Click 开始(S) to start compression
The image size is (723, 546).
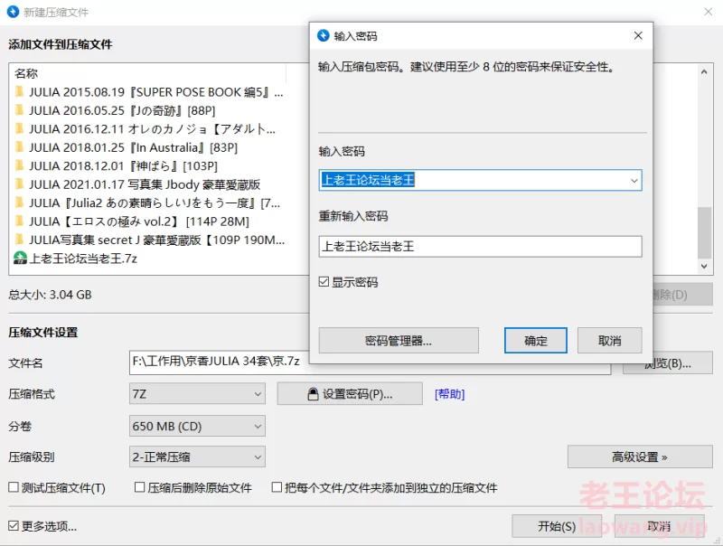pyautogui.click(x=557, y=526)
